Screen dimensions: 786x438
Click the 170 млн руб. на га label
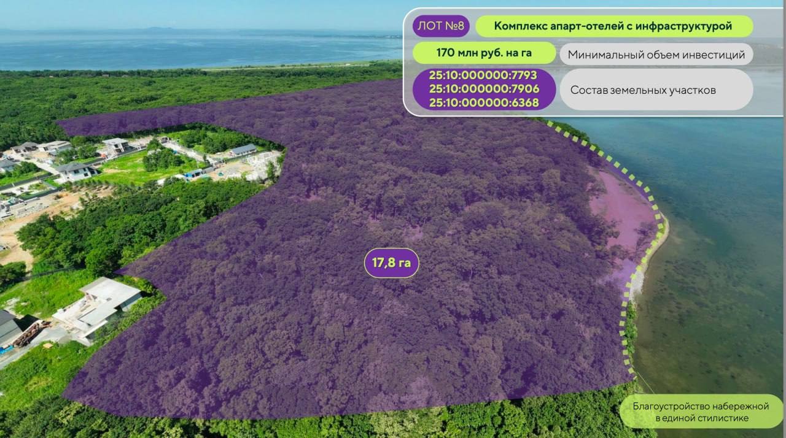tap(483, 53)
